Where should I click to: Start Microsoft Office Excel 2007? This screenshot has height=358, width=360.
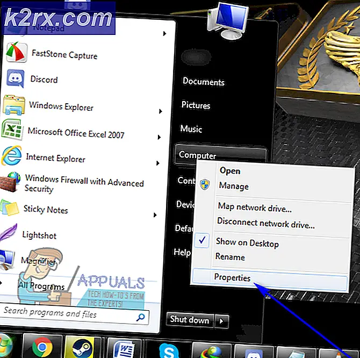point(63,131)
